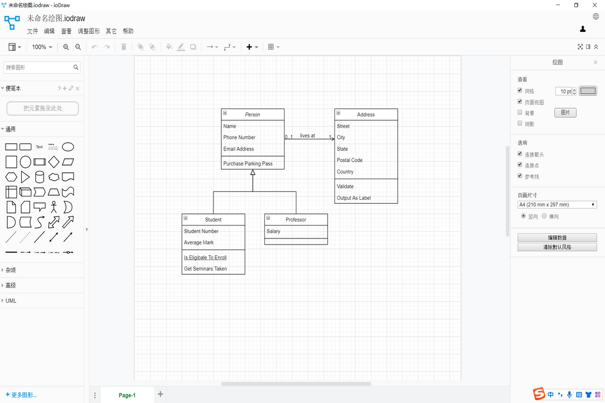605x403 pixels.
Task: Click the Delete trash icon
Action: (x=123, y=47)
